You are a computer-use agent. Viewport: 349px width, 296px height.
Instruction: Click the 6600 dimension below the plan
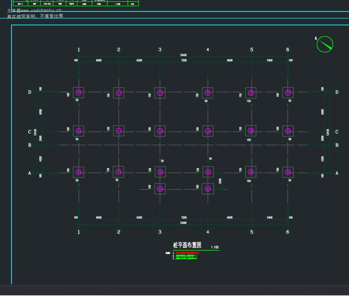pos(230,218)
